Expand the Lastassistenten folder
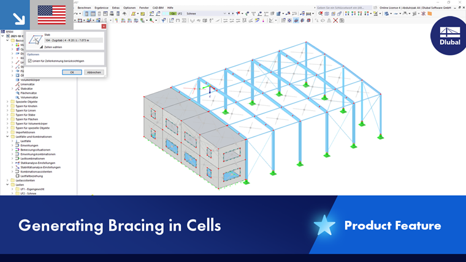The image size is (466, 262). click(x=7, y=181)
